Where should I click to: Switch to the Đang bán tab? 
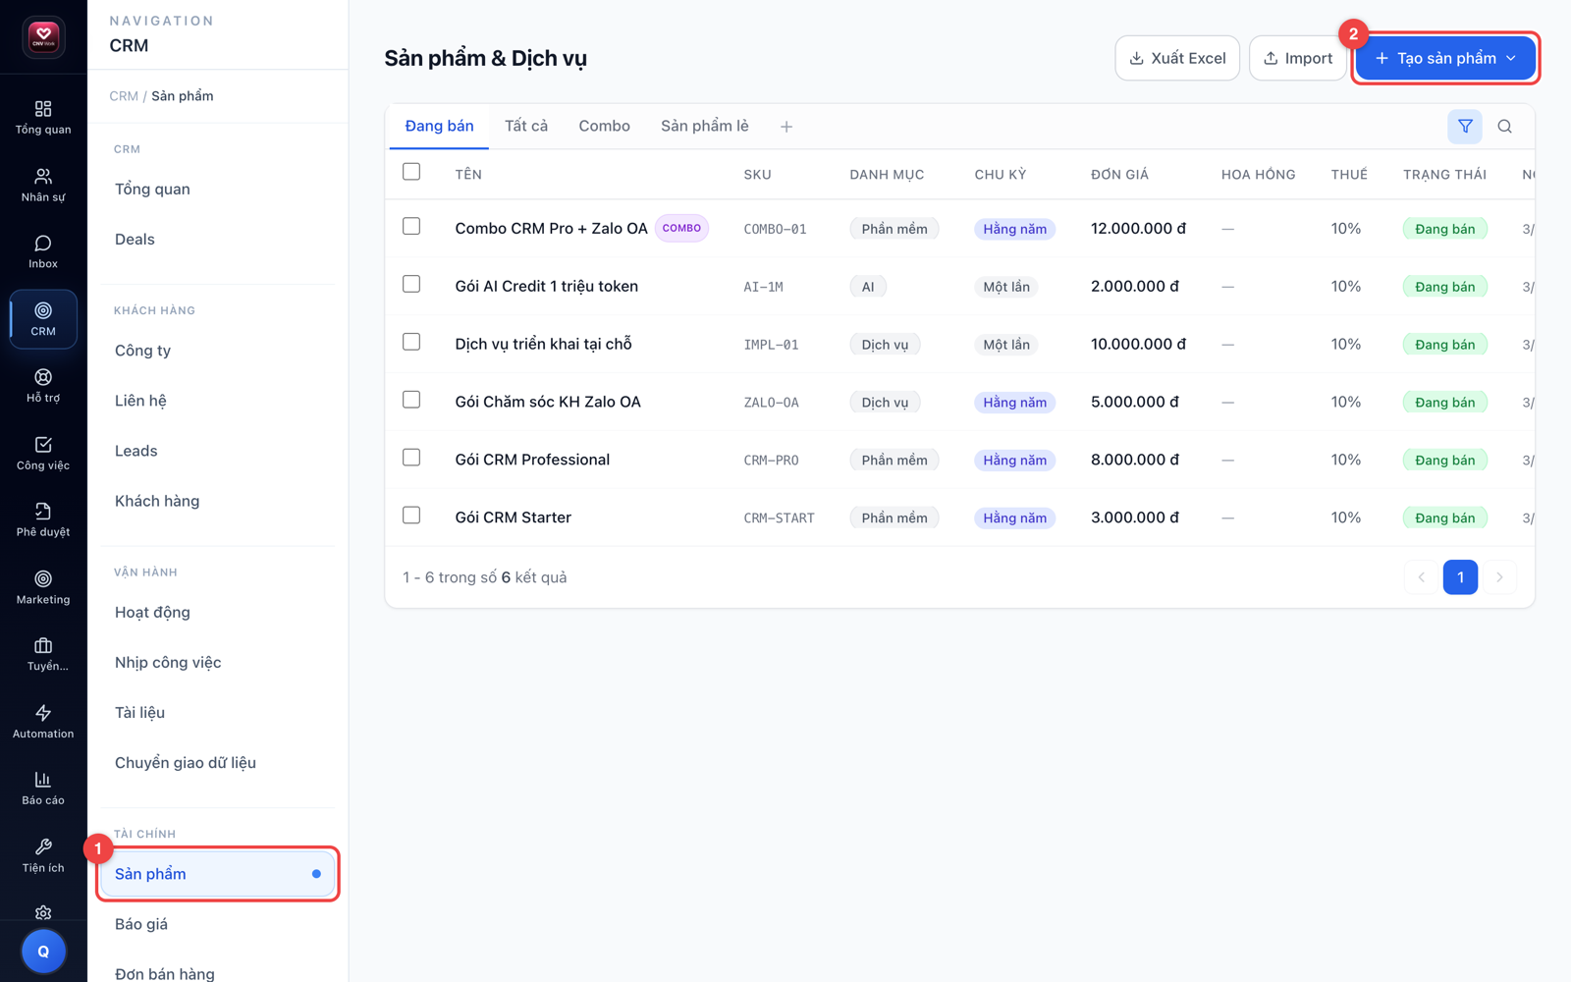tap(439, 126)
